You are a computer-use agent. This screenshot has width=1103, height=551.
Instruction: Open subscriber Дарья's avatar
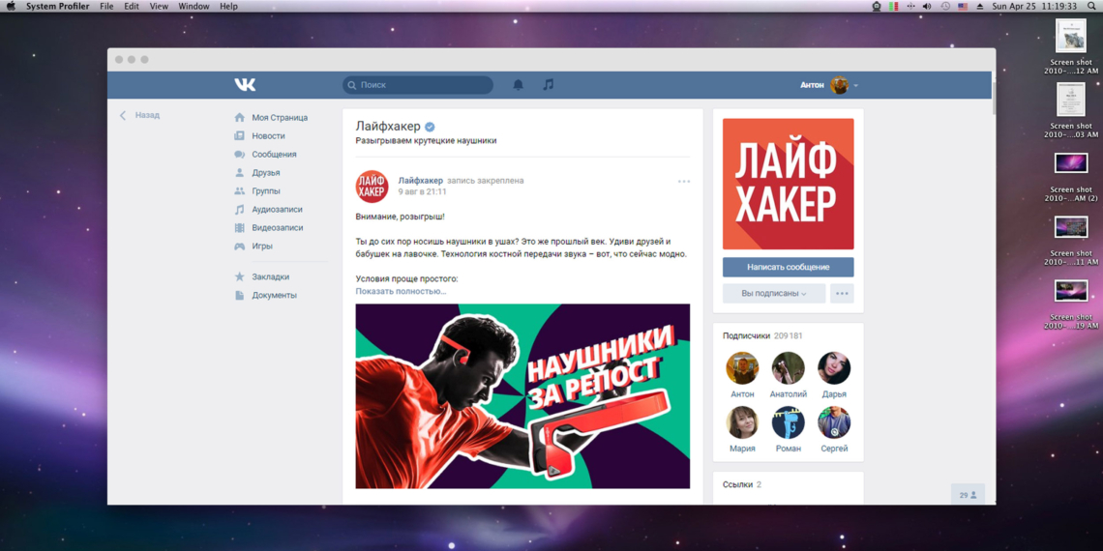[x=833, y=368]
